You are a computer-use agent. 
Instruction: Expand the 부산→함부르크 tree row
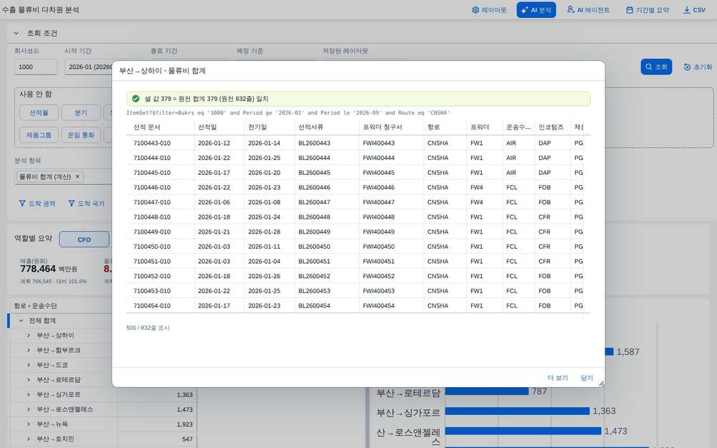[x=29, y=350]
